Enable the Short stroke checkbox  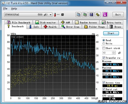pos(104,48)
